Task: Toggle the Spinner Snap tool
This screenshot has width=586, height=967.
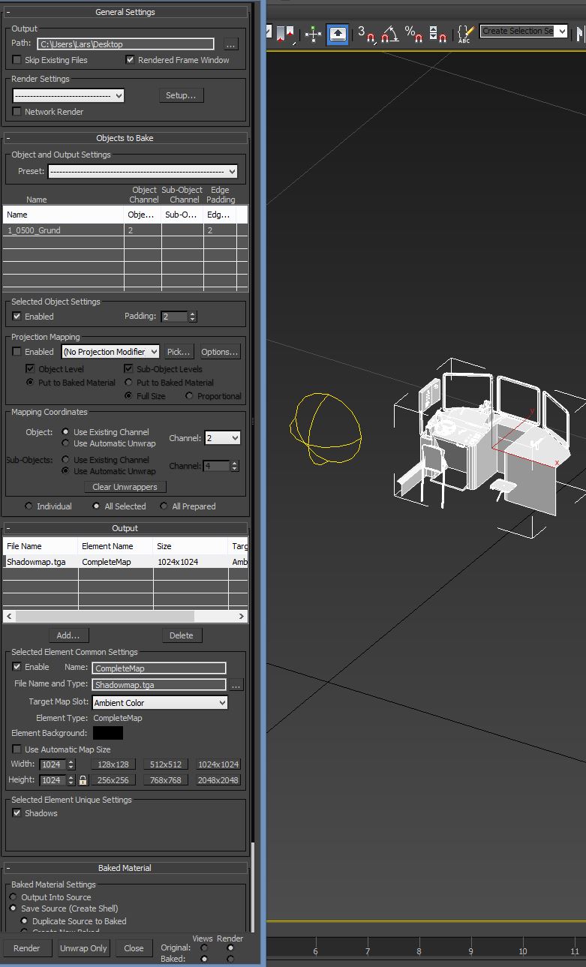Action: point(438,34)
